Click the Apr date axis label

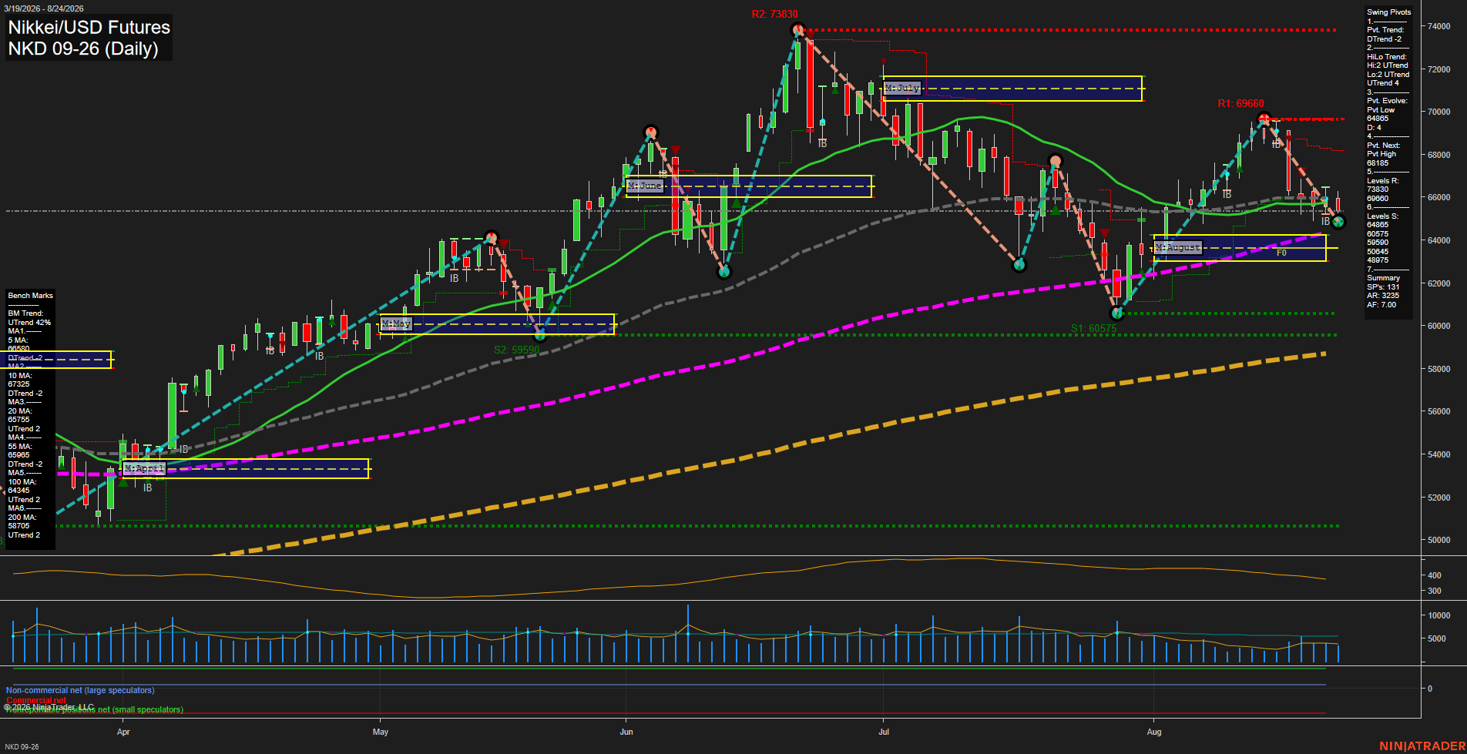click(123, 732)
